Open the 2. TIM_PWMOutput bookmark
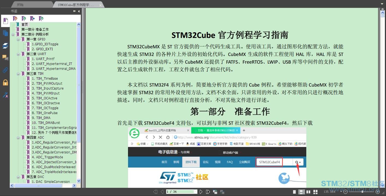 pos(47,84)
